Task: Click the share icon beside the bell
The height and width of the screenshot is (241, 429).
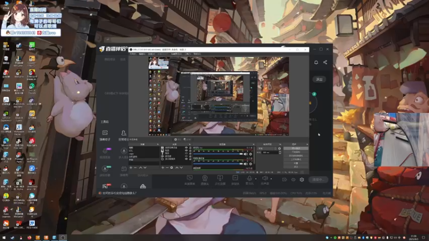Action: (325, 62)
